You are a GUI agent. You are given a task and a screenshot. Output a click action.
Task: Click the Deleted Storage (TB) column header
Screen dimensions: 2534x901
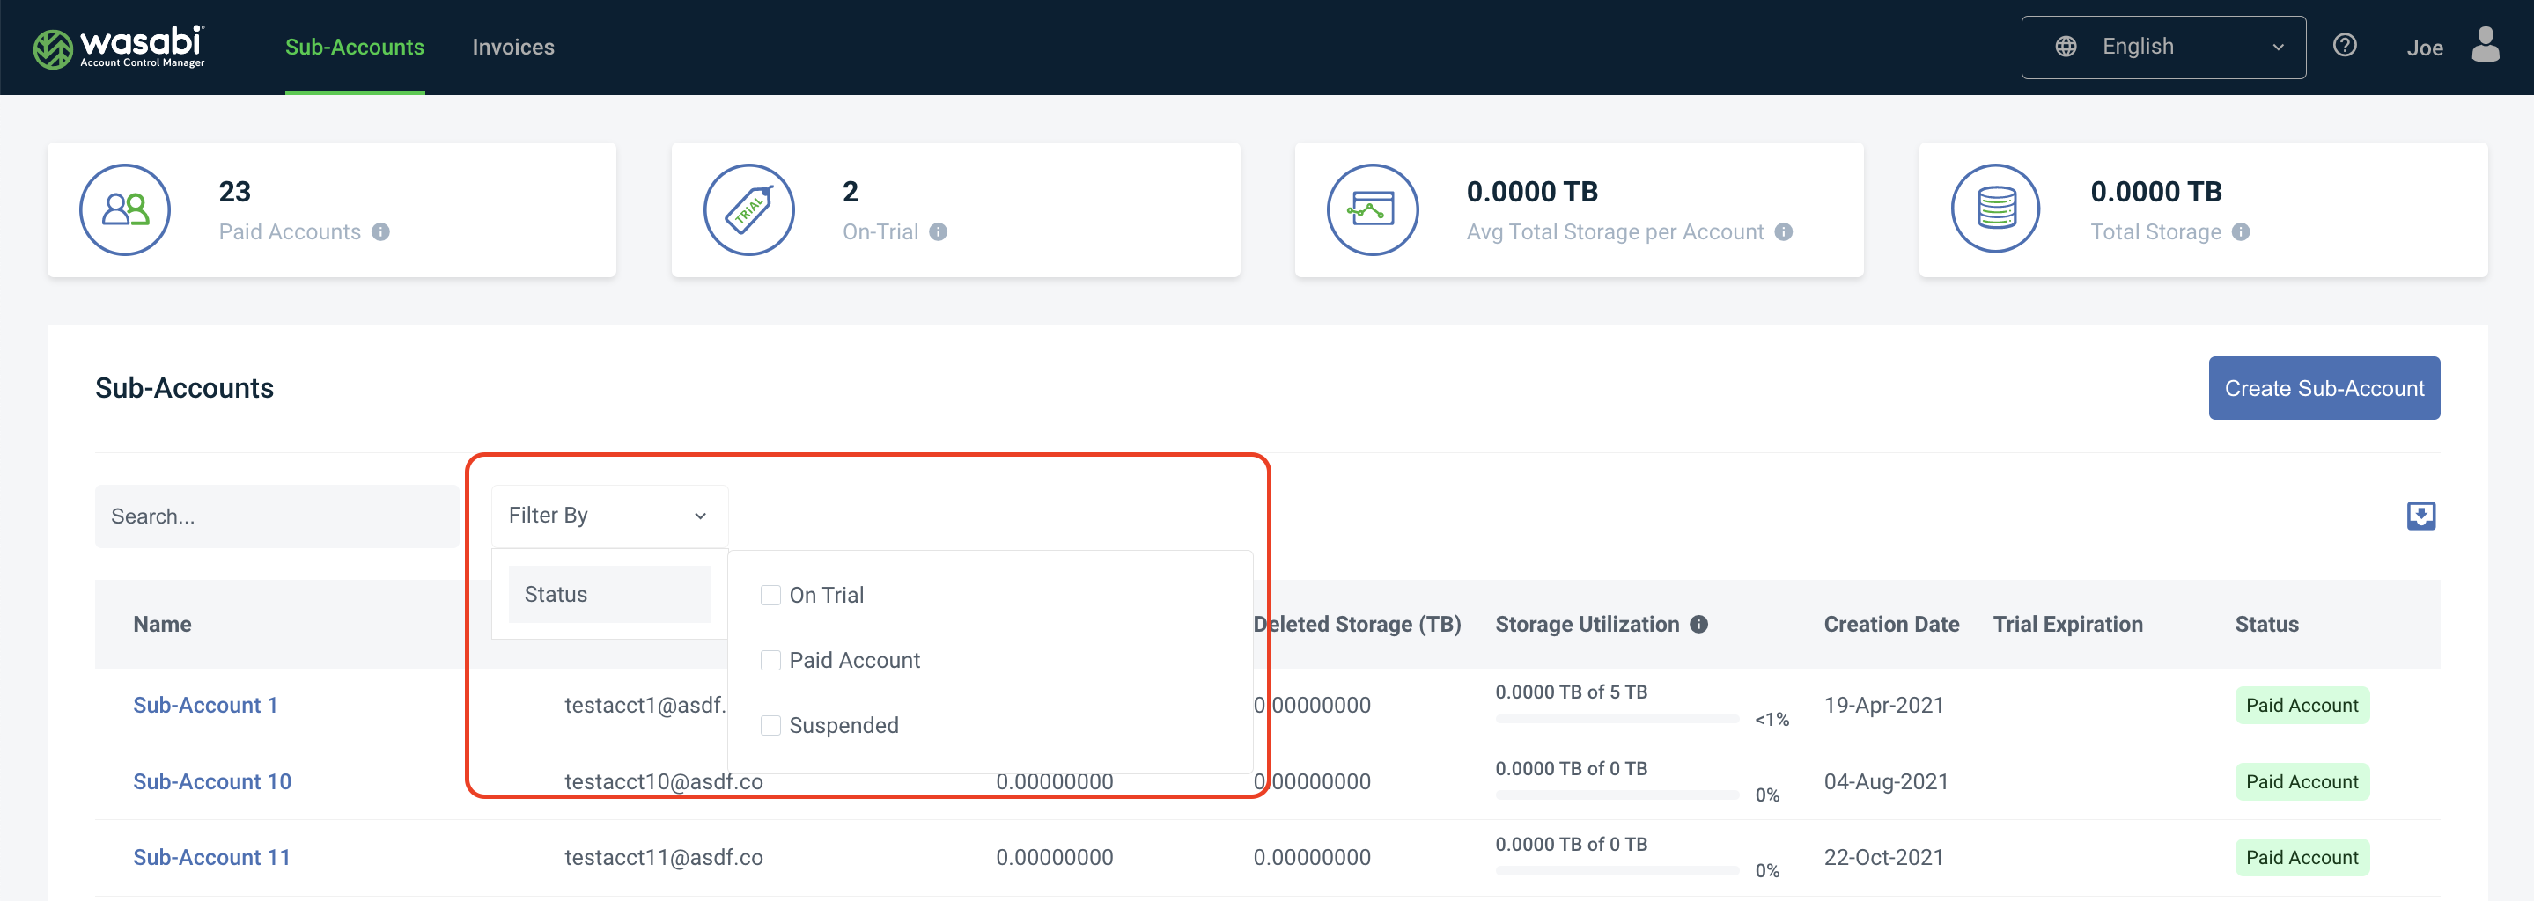[1358, 624]
